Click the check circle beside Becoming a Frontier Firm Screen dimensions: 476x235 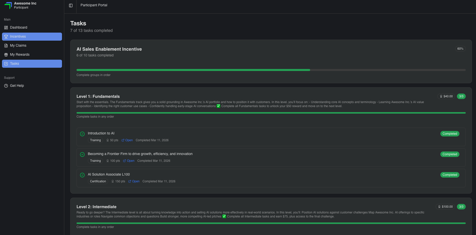82,154
